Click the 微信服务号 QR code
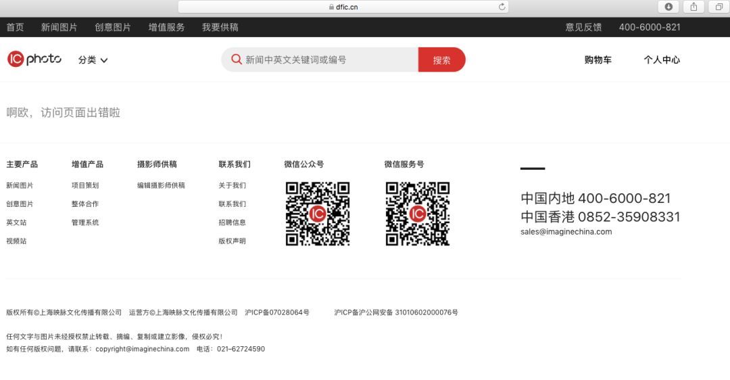 [418, 214]
